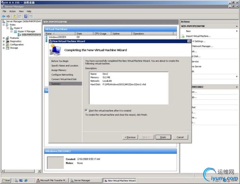Collapse the WIN-PHM7PXSWY98 actions section
The width and height of the screenshot is (240, 184).
237,26
